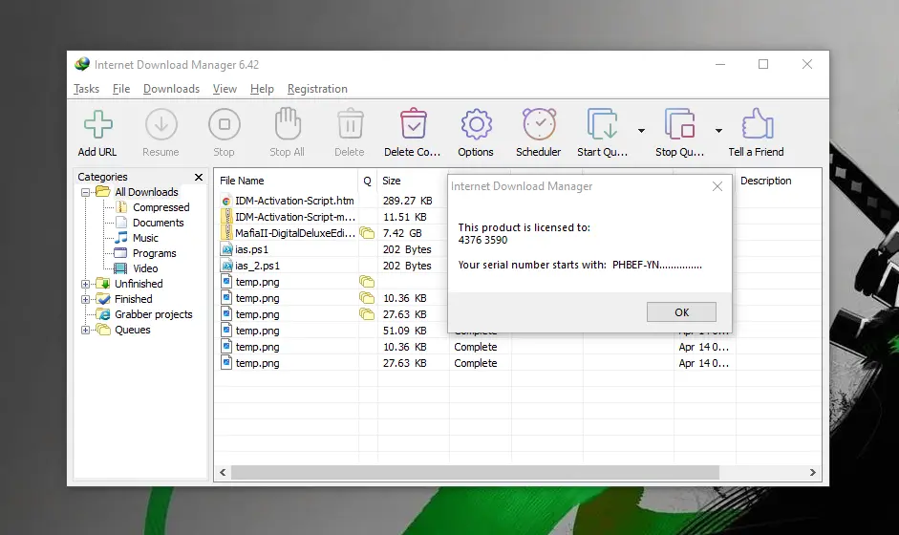
Task: Expand the Finished category node
Action: click(85, 299)
